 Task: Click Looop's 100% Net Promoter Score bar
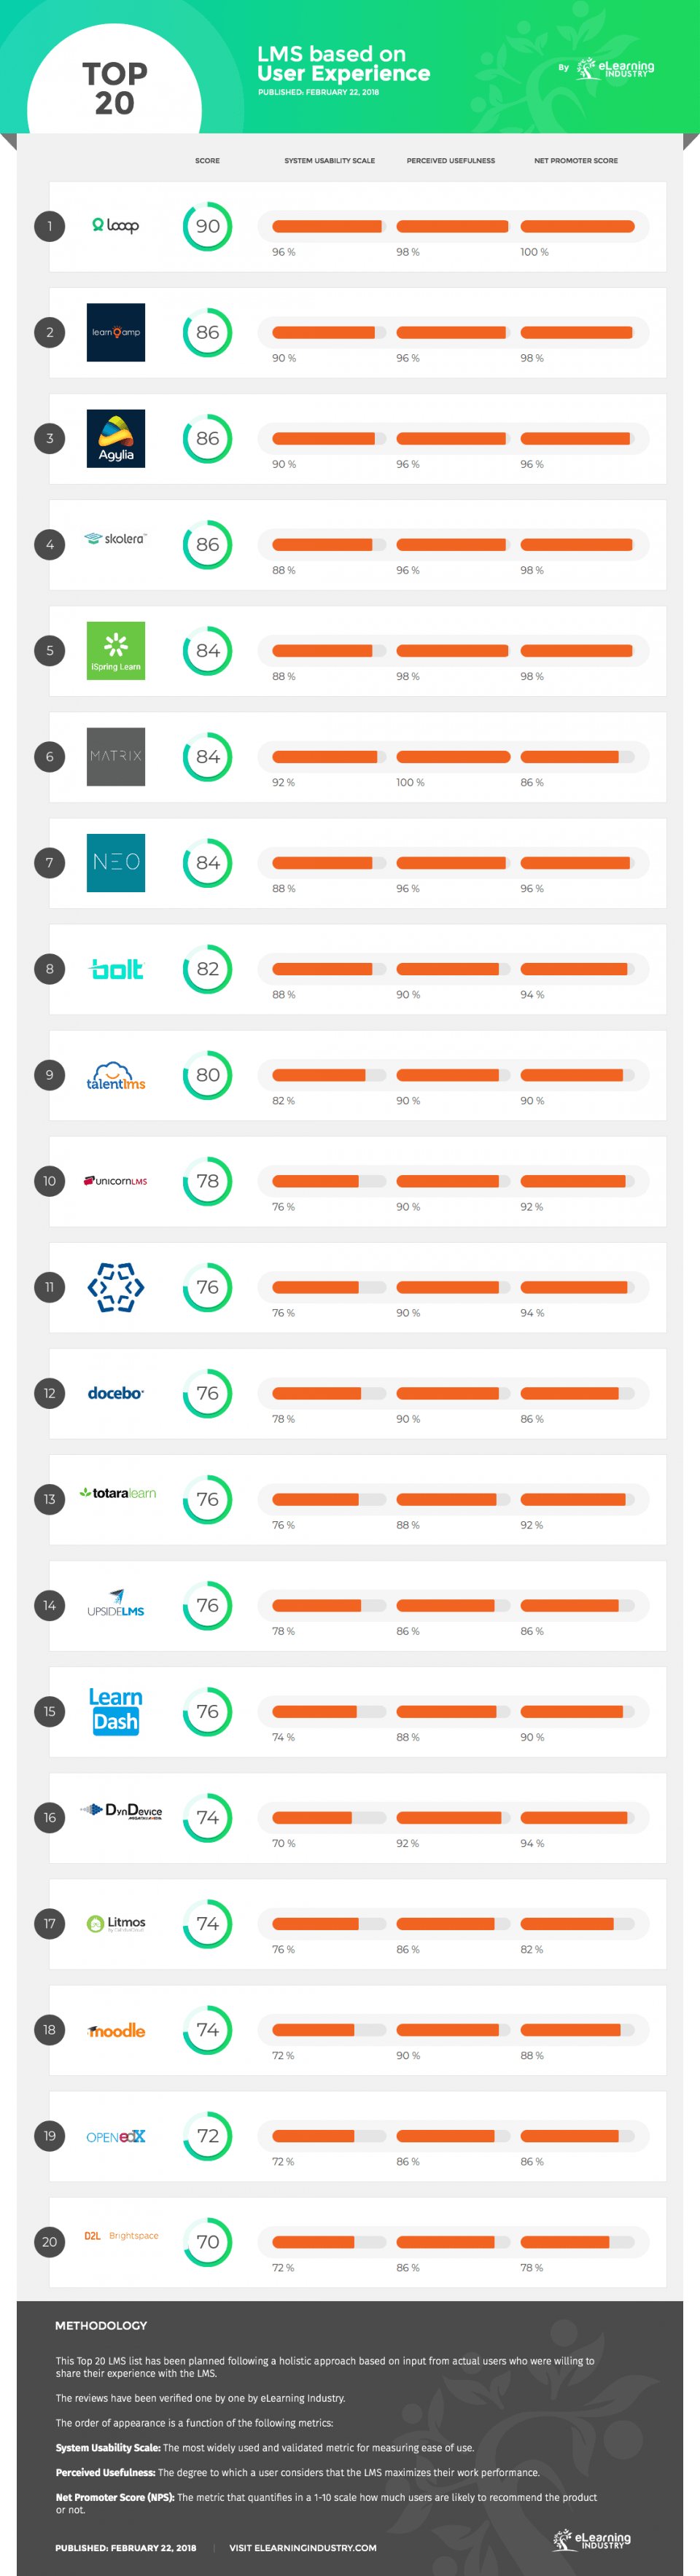[x=577, y=226]
